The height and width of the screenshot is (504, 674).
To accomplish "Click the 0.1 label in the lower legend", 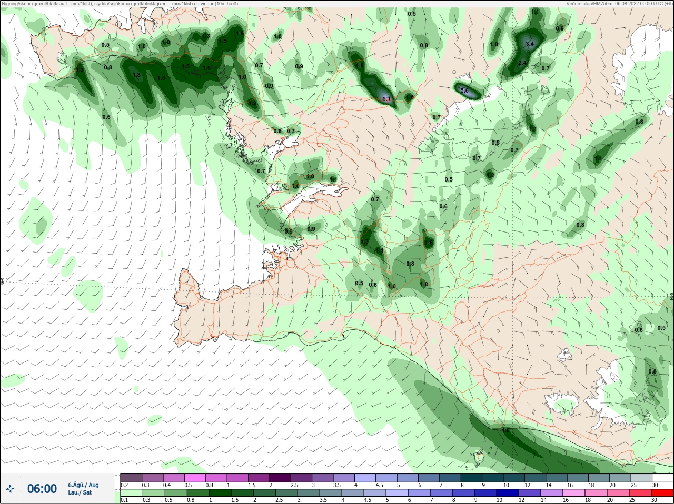I will [124, 500].
